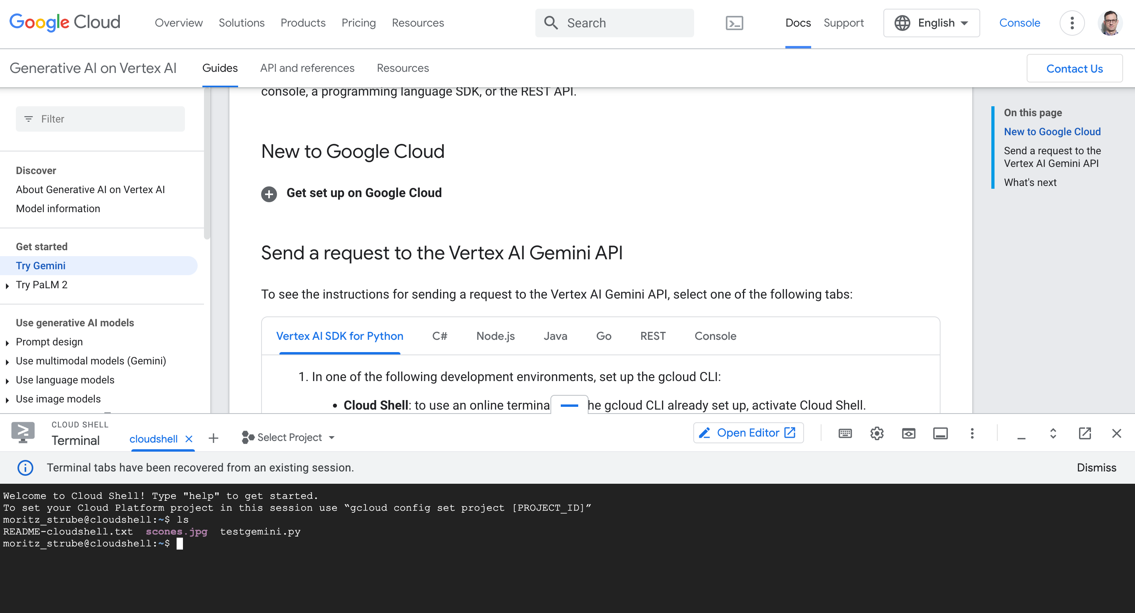Viewport: 1135px width, 613px height.
Task: Close the cloudshell terminal tab
Action: point(189,439)
